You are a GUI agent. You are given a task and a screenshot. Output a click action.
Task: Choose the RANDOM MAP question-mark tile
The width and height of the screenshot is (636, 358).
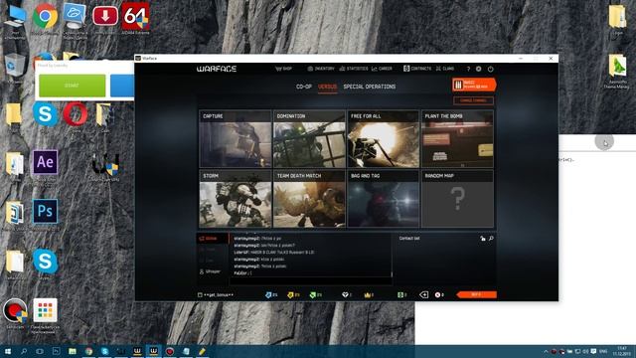point(457,199)
